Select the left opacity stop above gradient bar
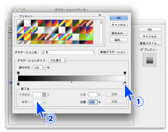The width and height of the screenshot is (168, 132). pos(18,73)
